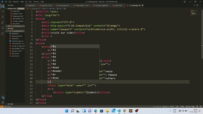
Task: Click Port Live Server status item
Action: [190, 107]
